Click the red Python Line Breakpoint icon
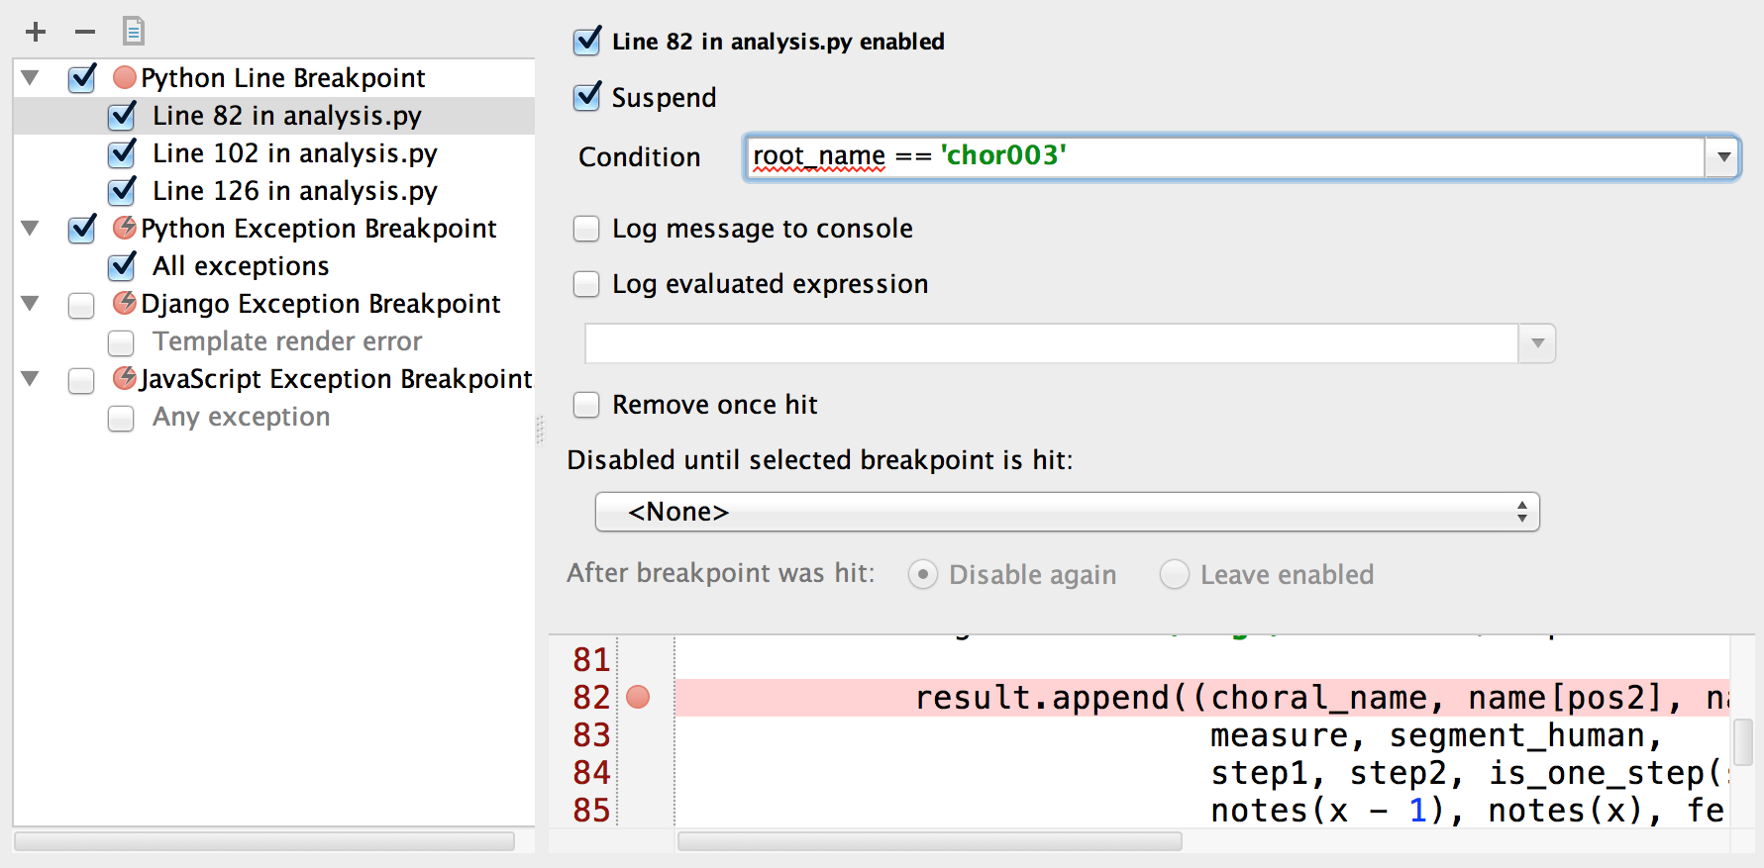Screen dimensions: 1764x868 125,77
